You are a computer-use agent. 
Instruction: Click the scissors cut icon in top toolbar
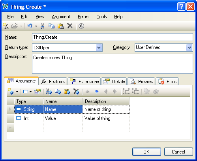click(x=42, y=26)
